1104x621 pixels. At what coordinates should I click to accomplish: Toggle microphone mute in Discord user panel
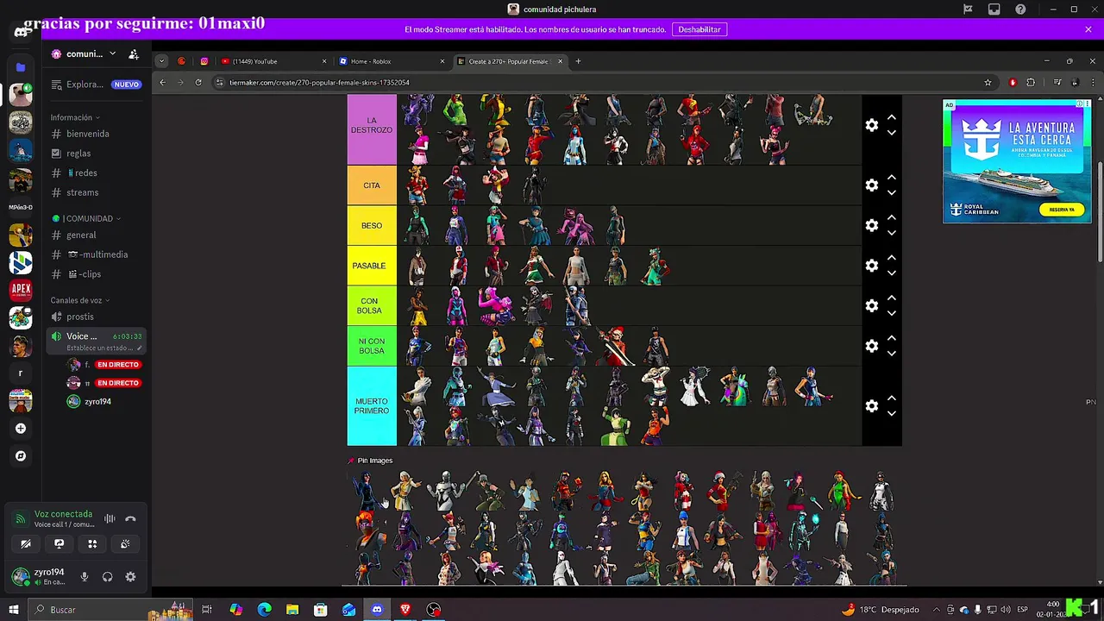pos(85,577)
